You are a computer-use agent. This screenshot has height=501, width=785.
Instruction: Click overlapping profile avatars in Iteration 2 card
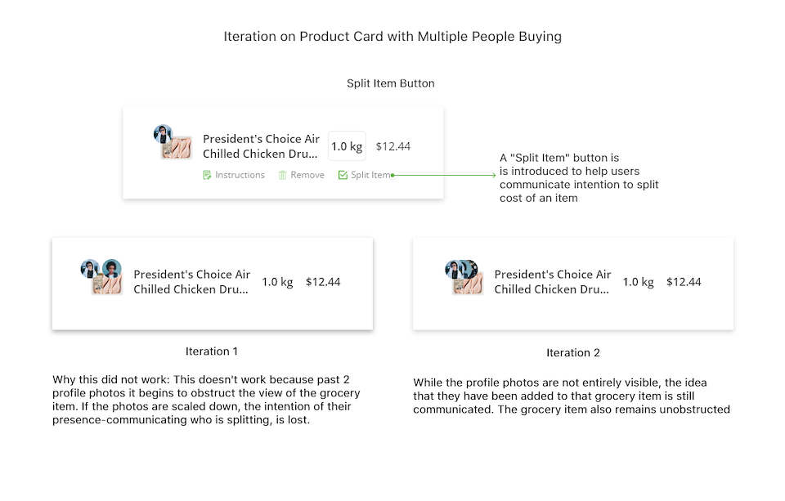[461, 270]
